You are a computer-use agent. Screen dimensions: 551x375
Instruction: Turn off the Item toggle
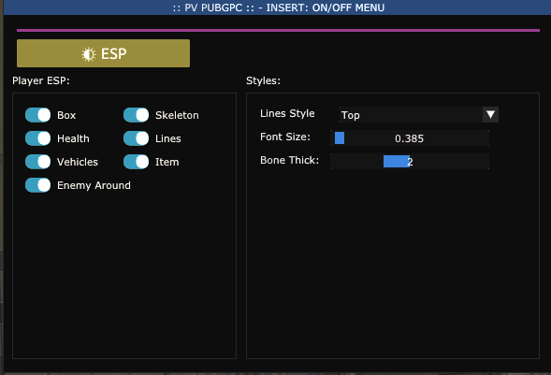click(137, 162)
